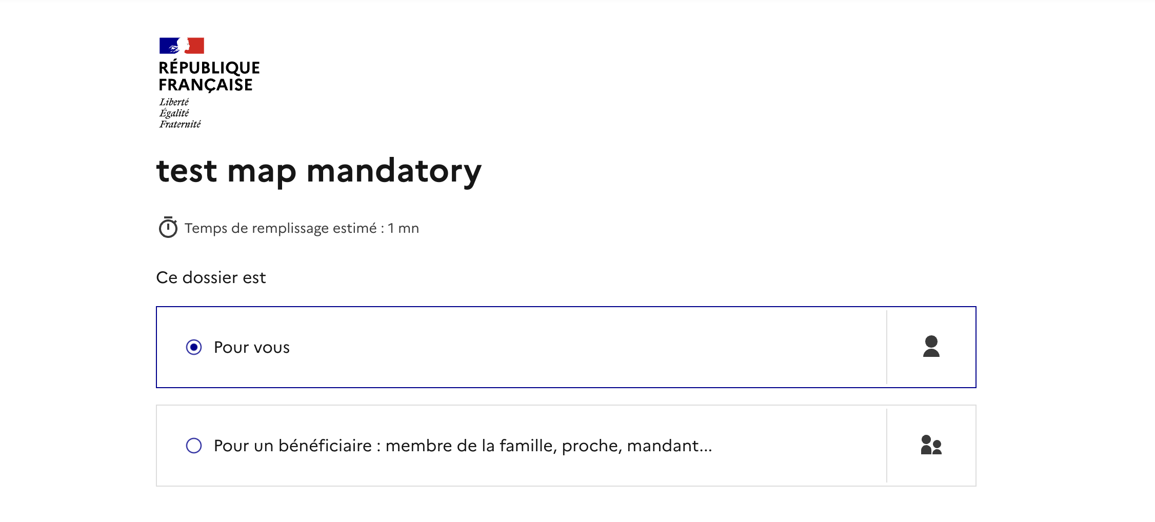This screenshot has width=1155, height=522.
Task: Click the red section of the flag
Action: point(197,46)
